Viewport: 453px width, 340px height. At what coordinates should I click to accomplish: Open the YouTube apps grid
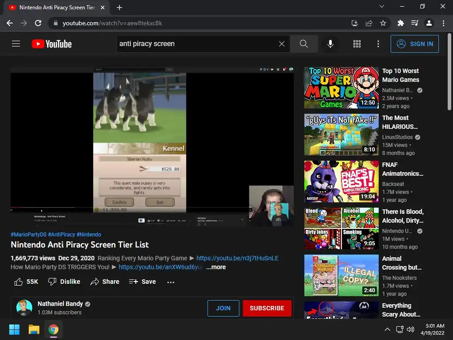[357, 44]
